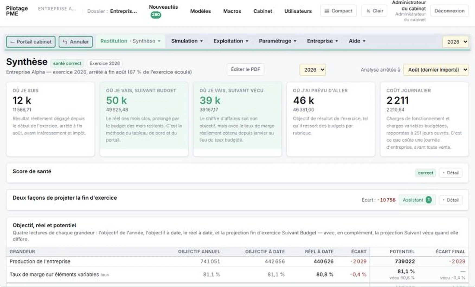Open the Modèles menu item
This screenshot has width=475, height=287.
pos(200,11)
